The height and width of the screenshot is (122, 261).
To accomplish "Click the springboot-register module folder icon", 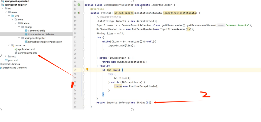I will (x=3, y=5).
